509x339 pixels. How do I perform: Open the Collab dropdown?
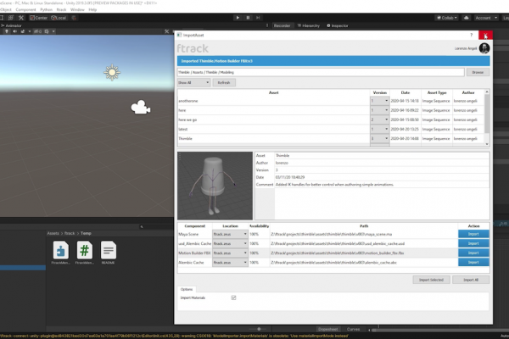click(447, 18)
